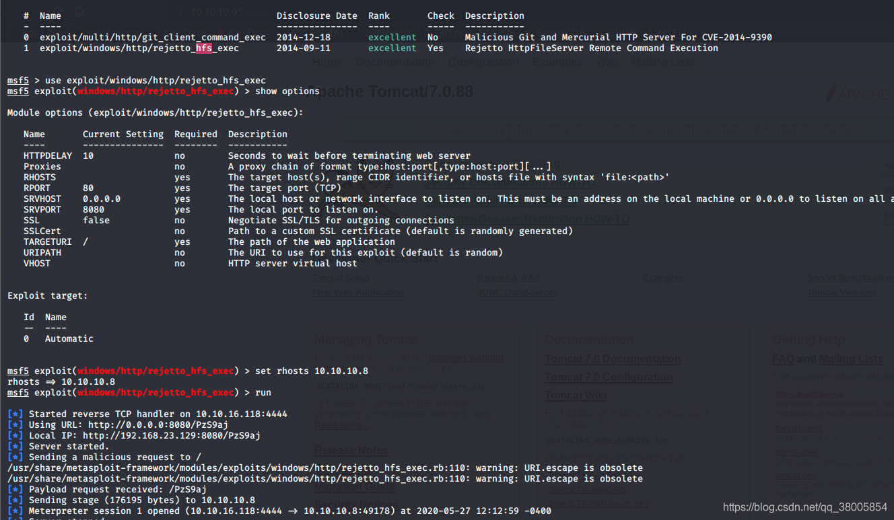
Task: Click the highlighted 'hfs' match in search results
Action: [x=204, y=48]
